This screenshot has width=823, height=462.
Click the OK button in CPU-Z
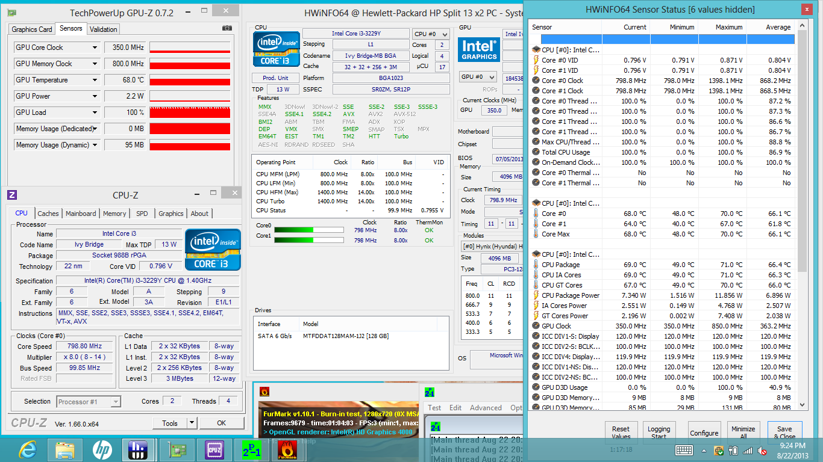(221, 423)
